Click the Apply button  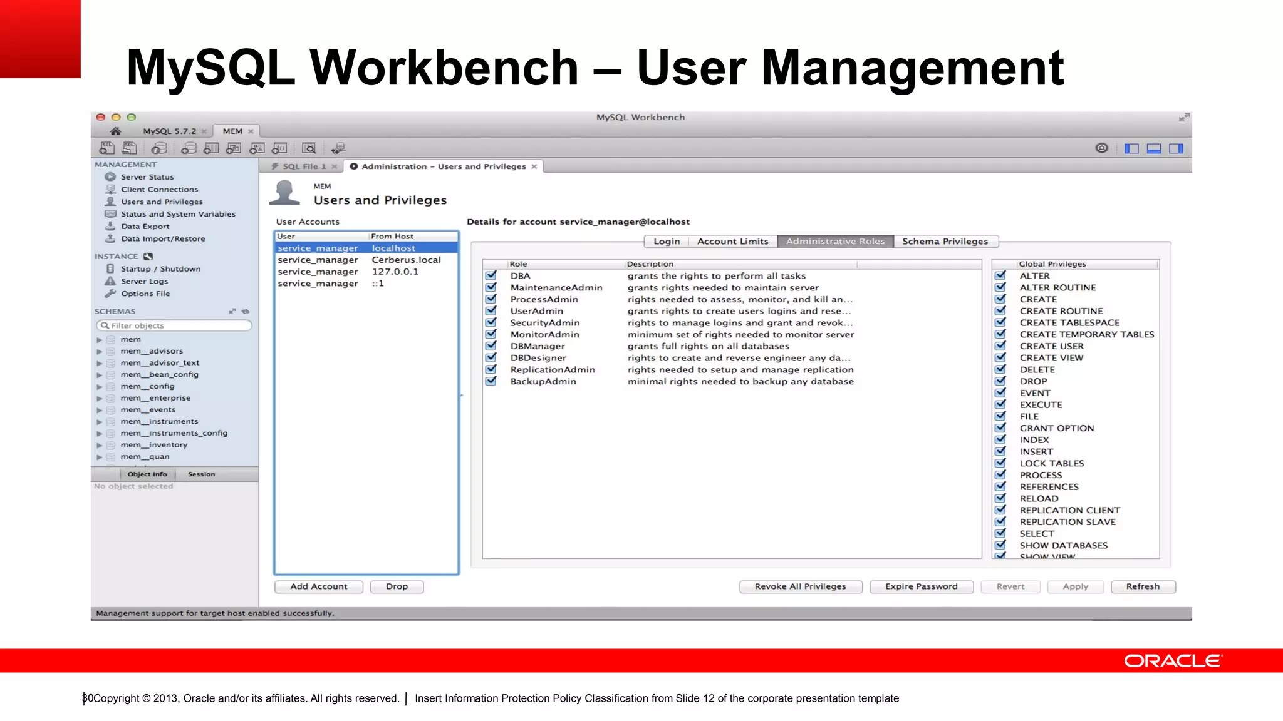click(1075, 586)
